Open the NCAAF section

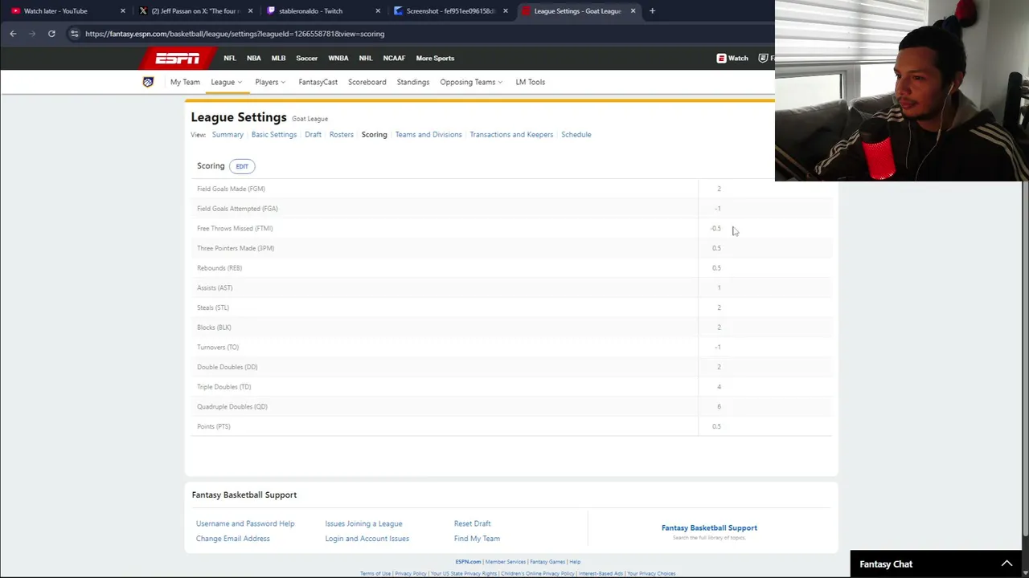tap(394, 58)
